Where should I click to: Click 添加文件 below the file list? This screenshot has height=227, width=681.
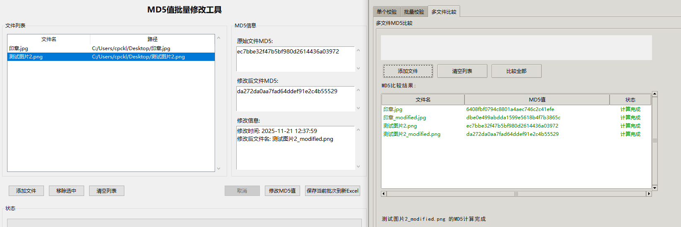(x=26, y=191)
